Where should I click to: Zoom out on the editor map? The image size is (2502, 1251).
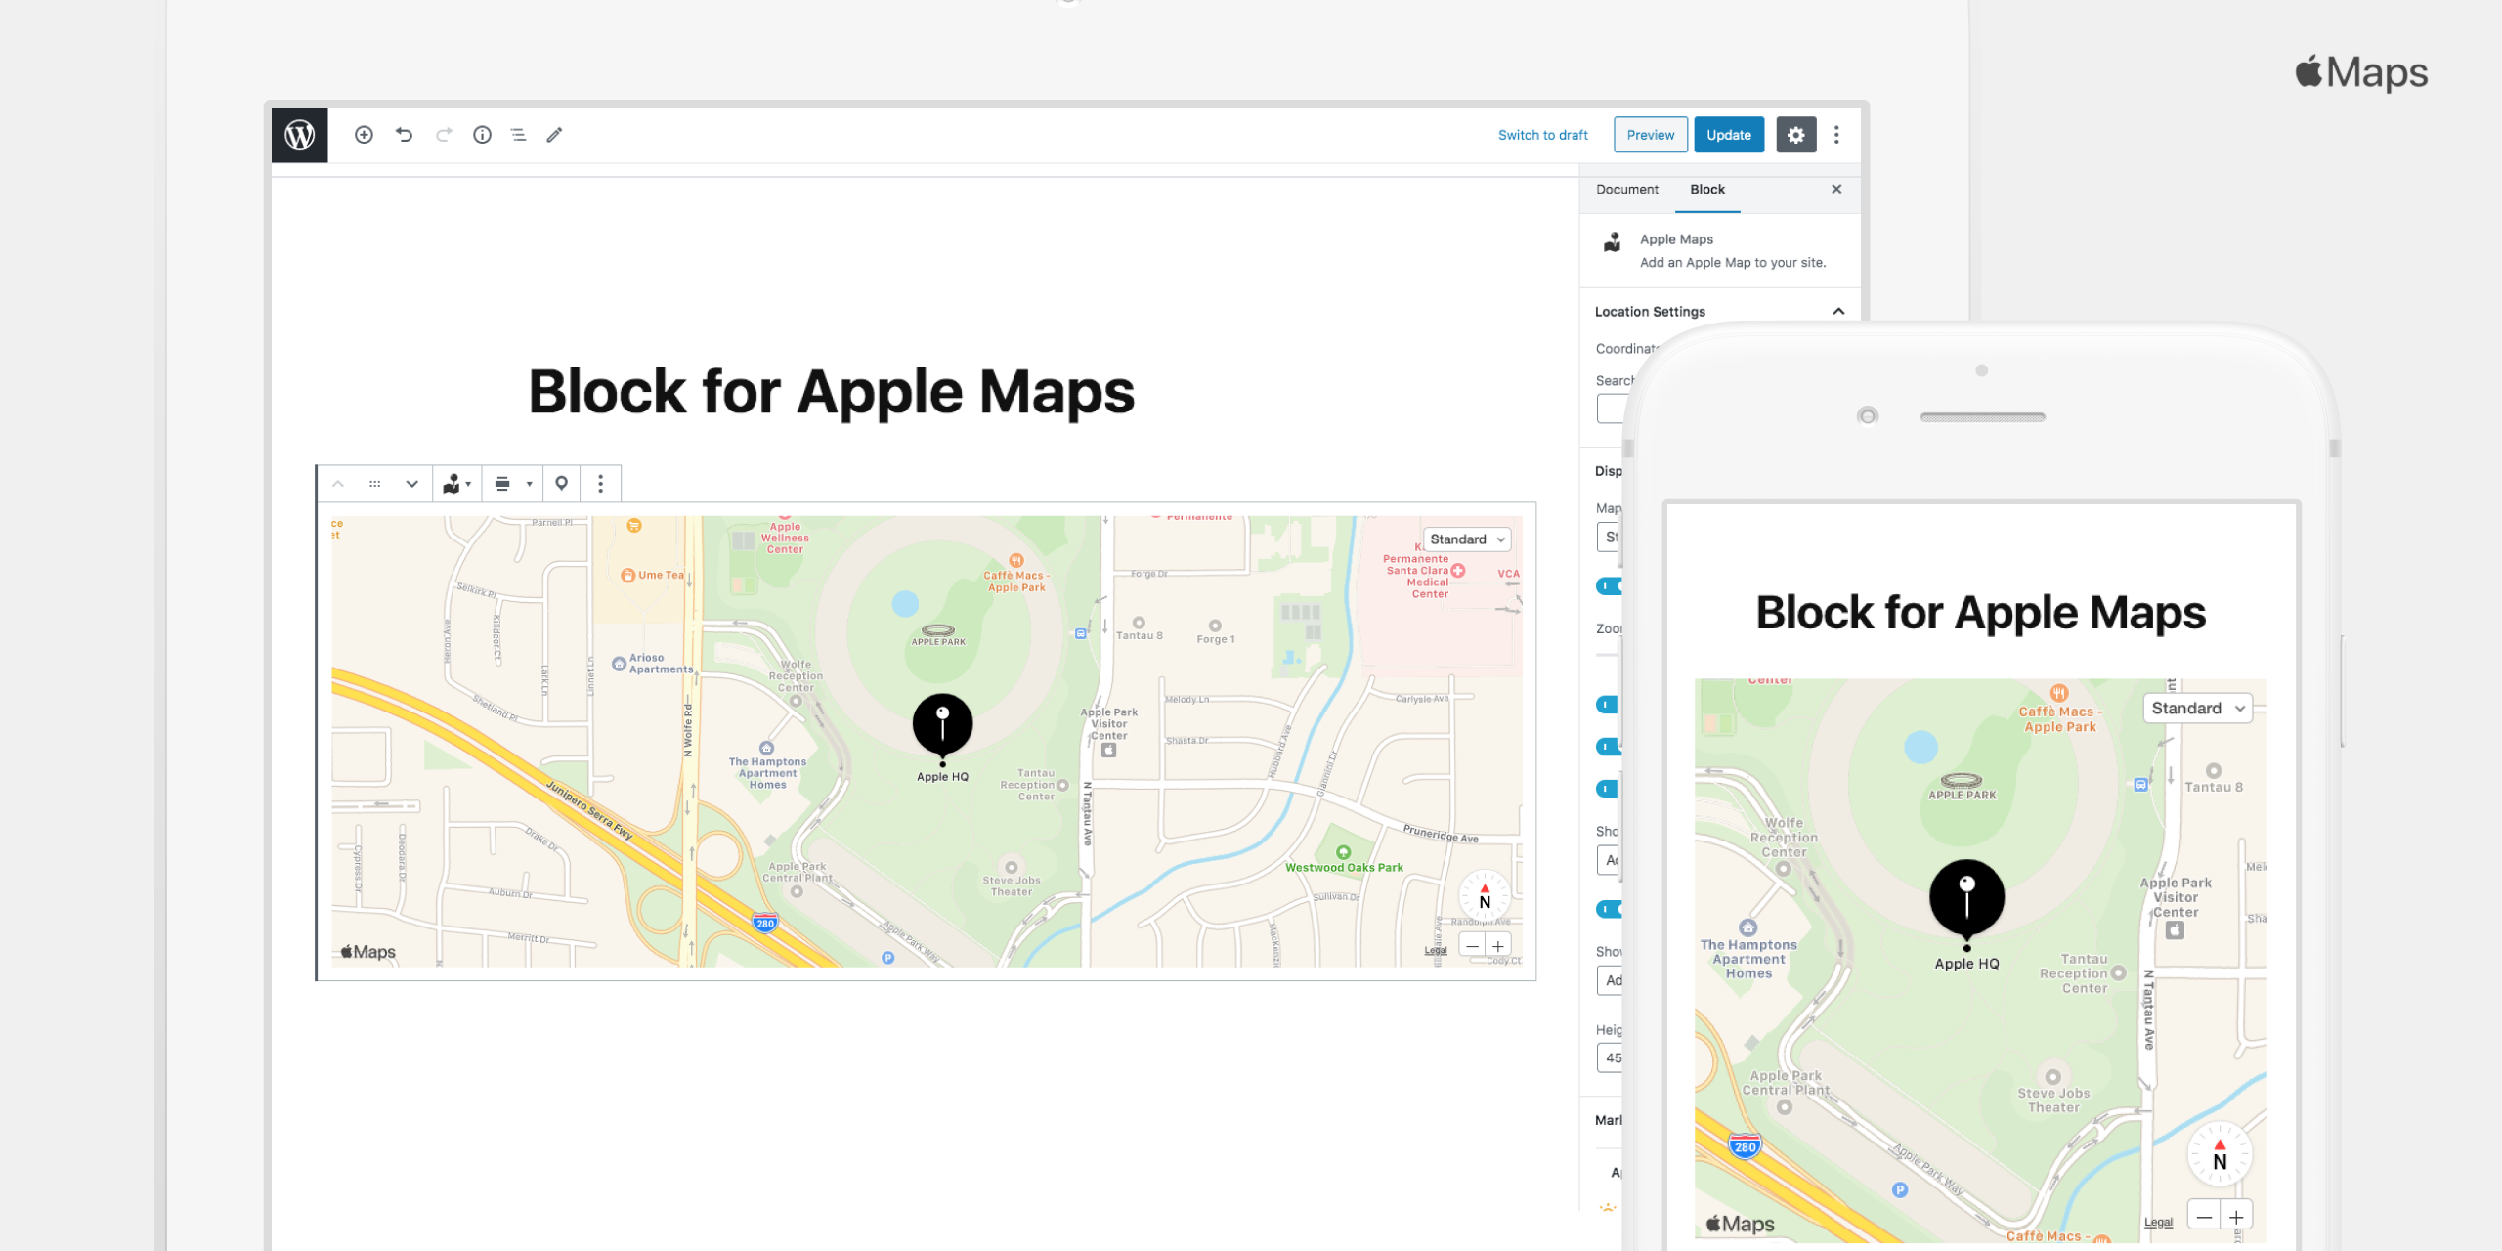click(1472, 945)
